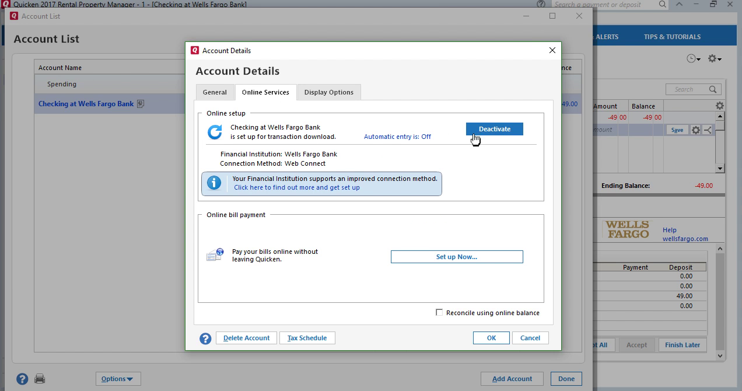Click the Quicken logo in Account Details title bar
742x391 pixels.
[195, 50]
